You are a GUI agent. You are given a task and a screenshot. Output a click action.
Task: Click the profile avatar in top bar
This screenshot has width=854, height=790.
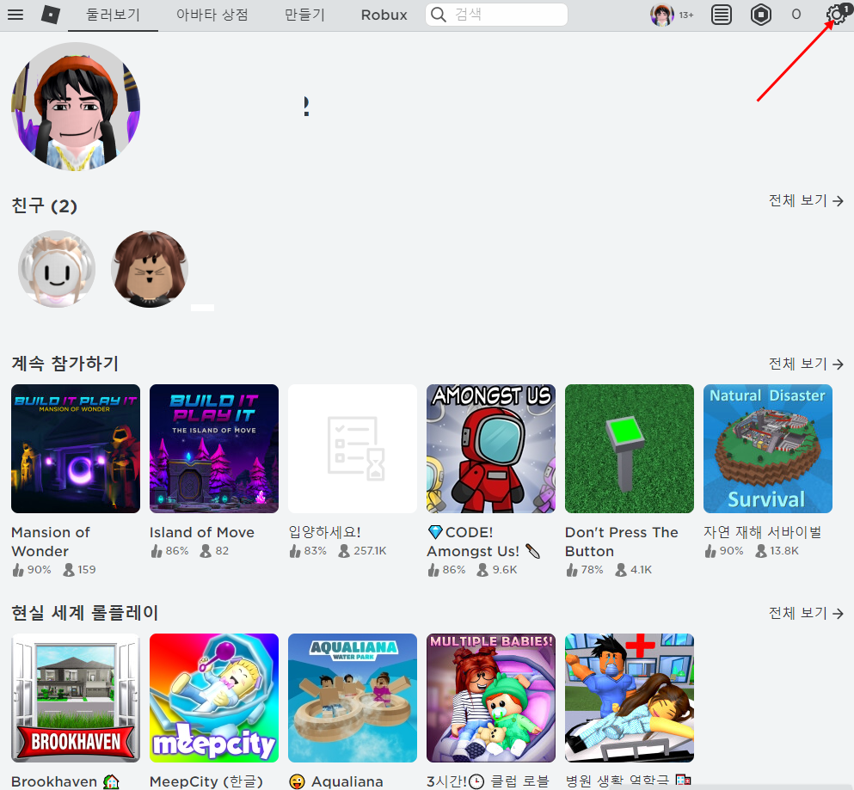click(661, 15)
